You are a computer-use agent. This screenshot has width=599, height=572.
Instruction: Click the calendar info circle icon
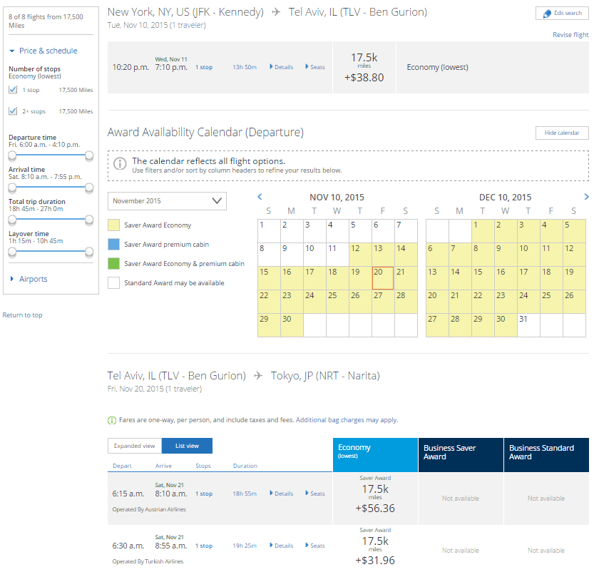pyautogui.click(x=120, y=164)
